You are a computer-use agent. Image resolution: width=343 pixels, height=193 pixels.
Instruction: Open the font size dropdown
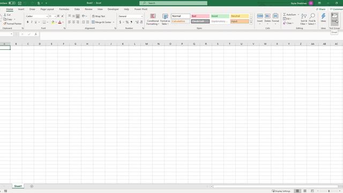tap(55, 16)
